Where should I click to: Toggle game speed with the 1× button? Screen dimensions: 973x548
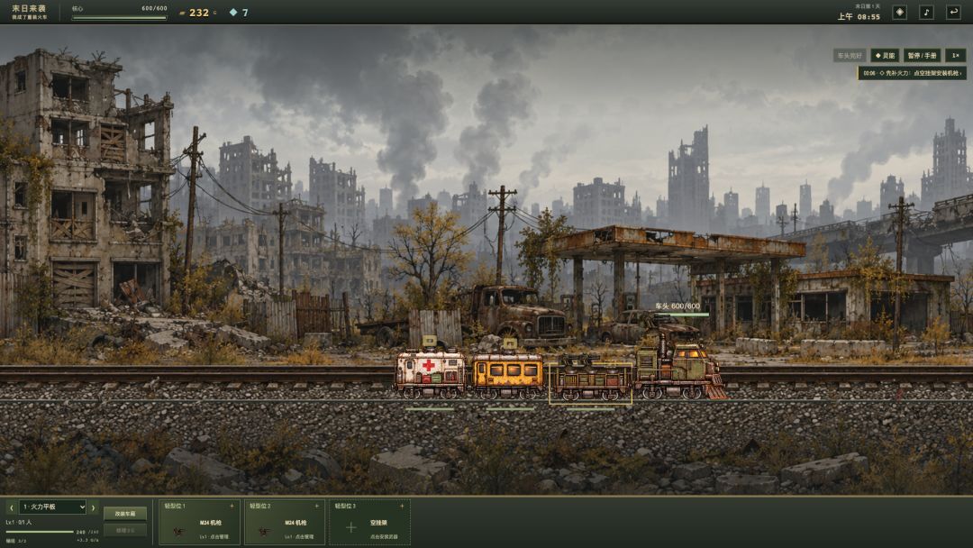(956, 55)
